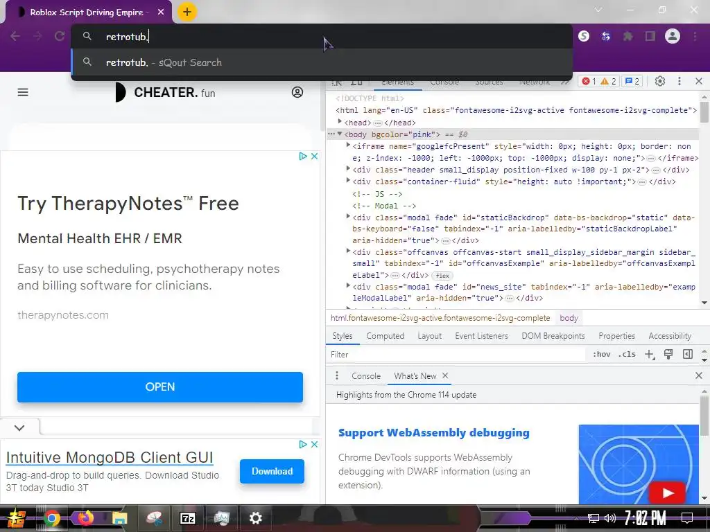Collapse the bottom ad with chevron arrow
The image size is (710, 532).
coord(19,427)
